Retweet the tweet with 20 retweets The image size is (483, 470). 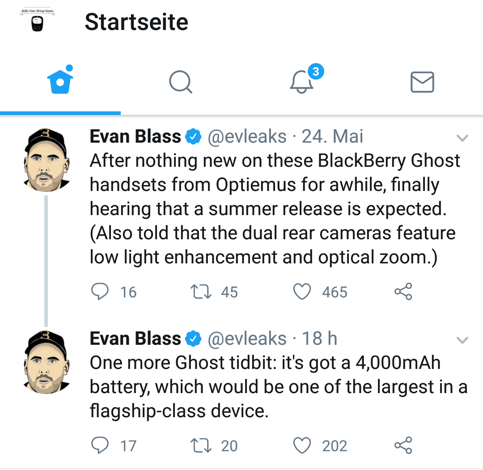click(x=200, y=445)
